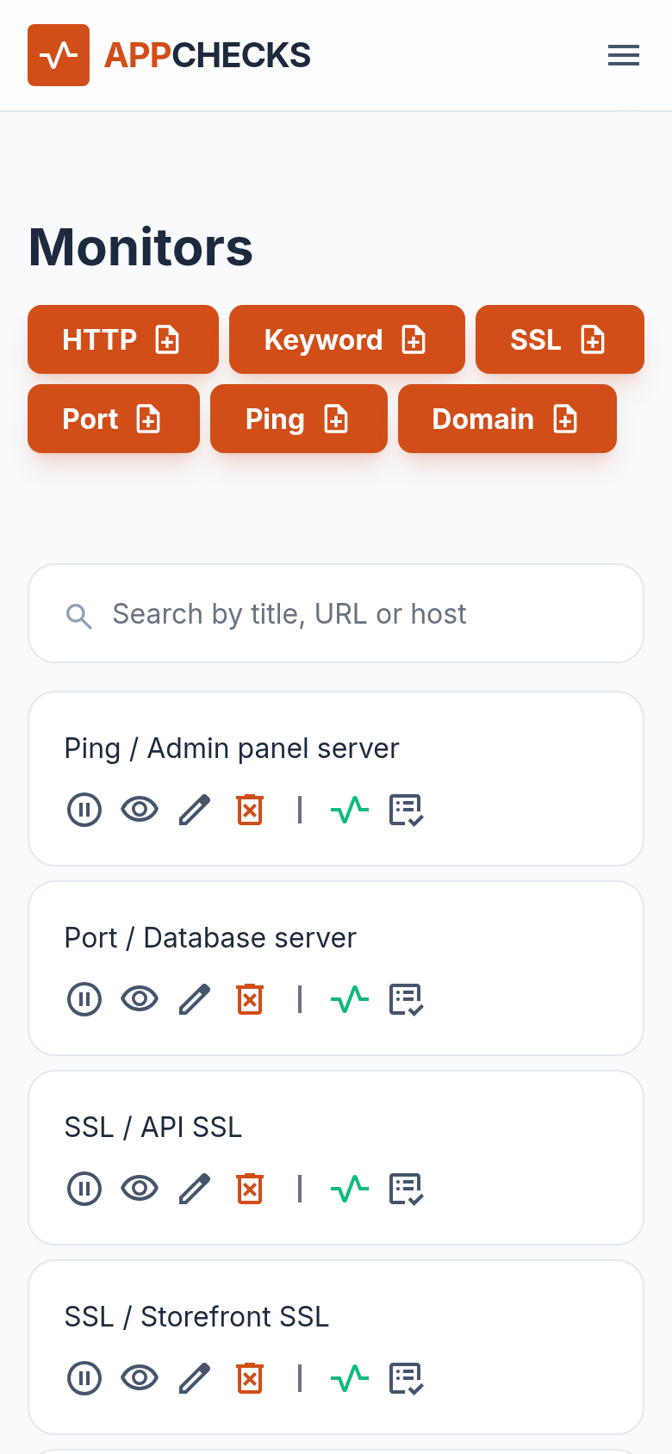Pause the Database server monitor
This screenshot has width=672, height=1454.
[x=84, y=999]
